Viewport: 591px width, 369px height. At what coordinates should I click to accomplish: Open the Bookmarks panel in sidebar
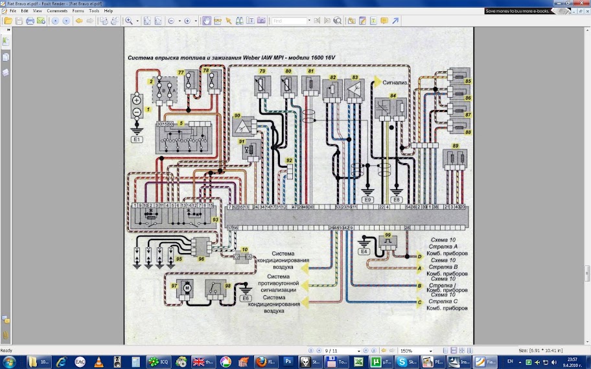pos(5,41)
